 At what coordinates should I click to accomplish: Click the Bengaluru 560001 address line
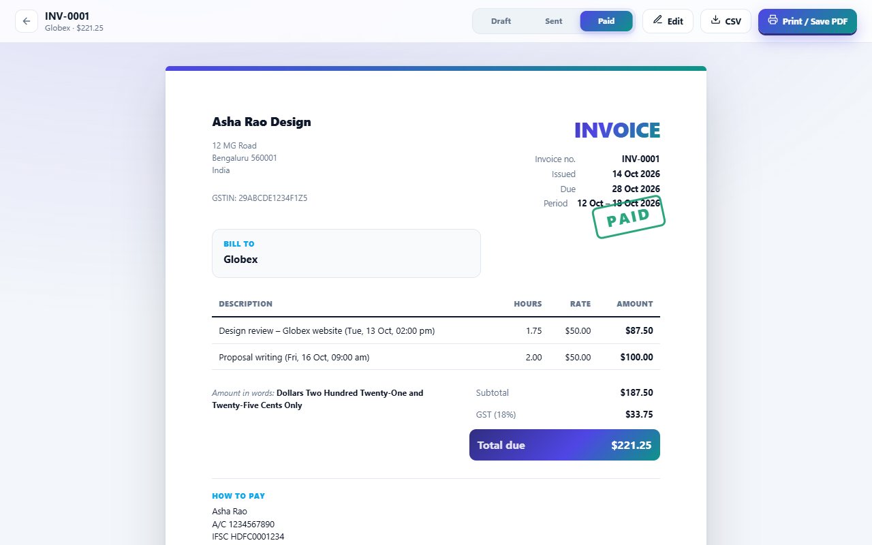[x=245, y=158]
